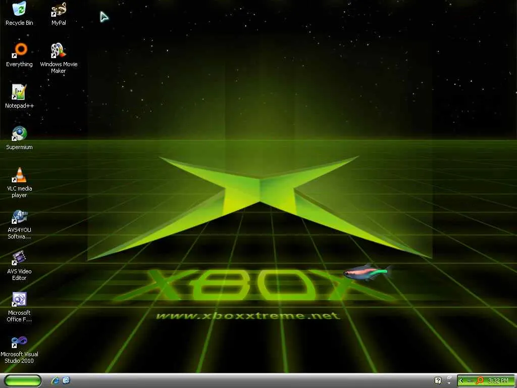The height and width of the screenshot is (388, 517).
Task: Select the VLC media player shortcut
Action: (x=19, y=182)
